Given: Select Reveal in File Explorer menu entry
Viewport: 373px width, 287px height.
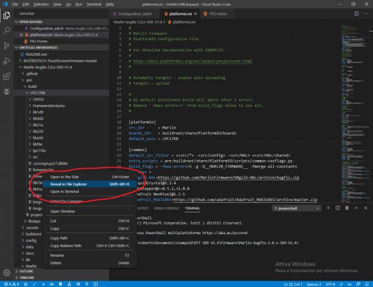Looking at the screenshot, I should pyautogui.click(x=69, y=184).
